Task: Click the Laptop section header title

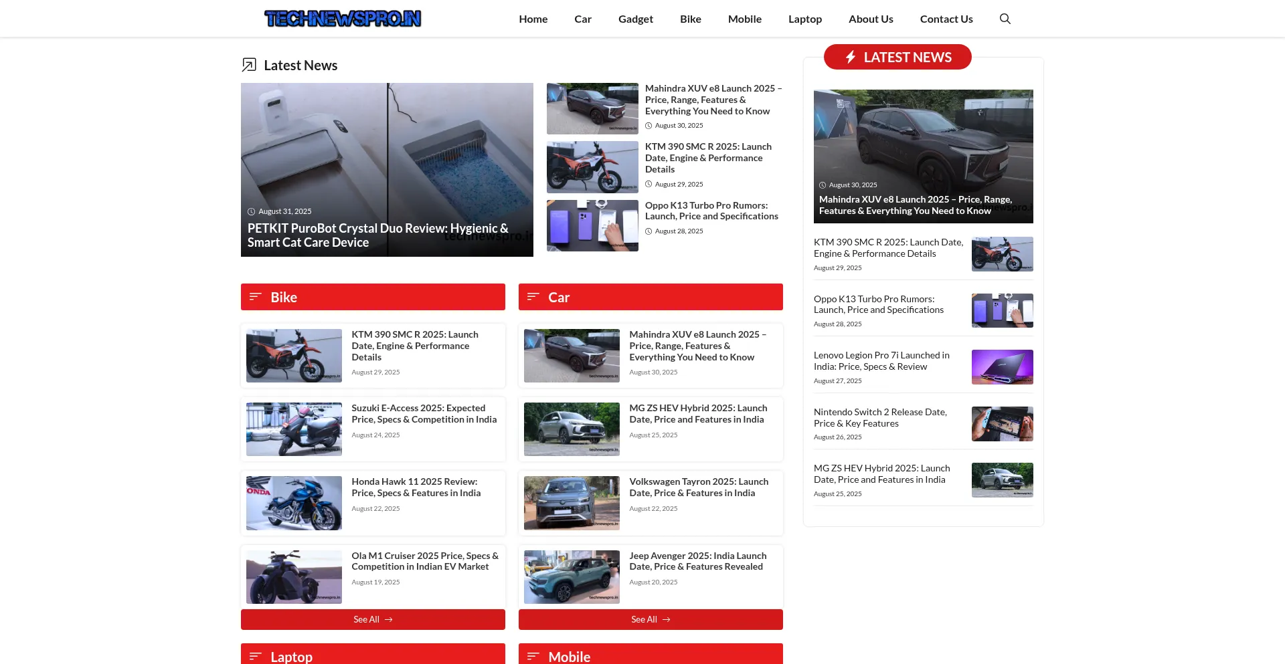Action: pos(291,657)
